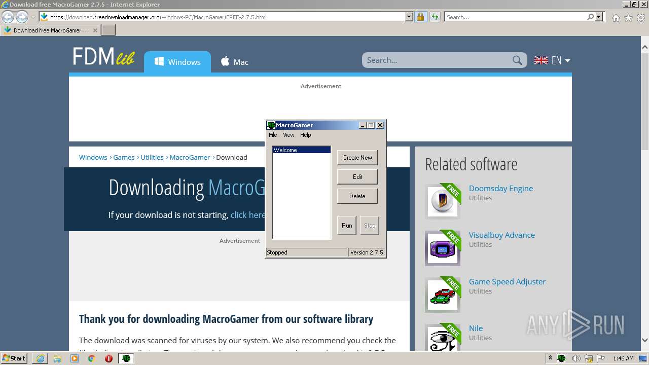Click the magnifier icon in IE search box

590,17
